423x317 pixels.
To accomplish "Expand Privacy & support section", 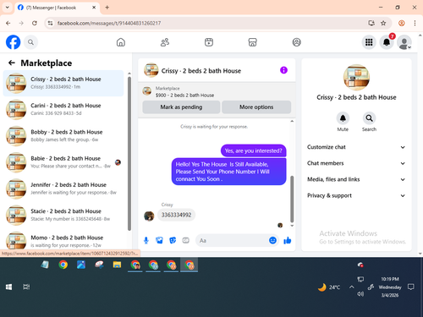I will [x=356, y=195].
